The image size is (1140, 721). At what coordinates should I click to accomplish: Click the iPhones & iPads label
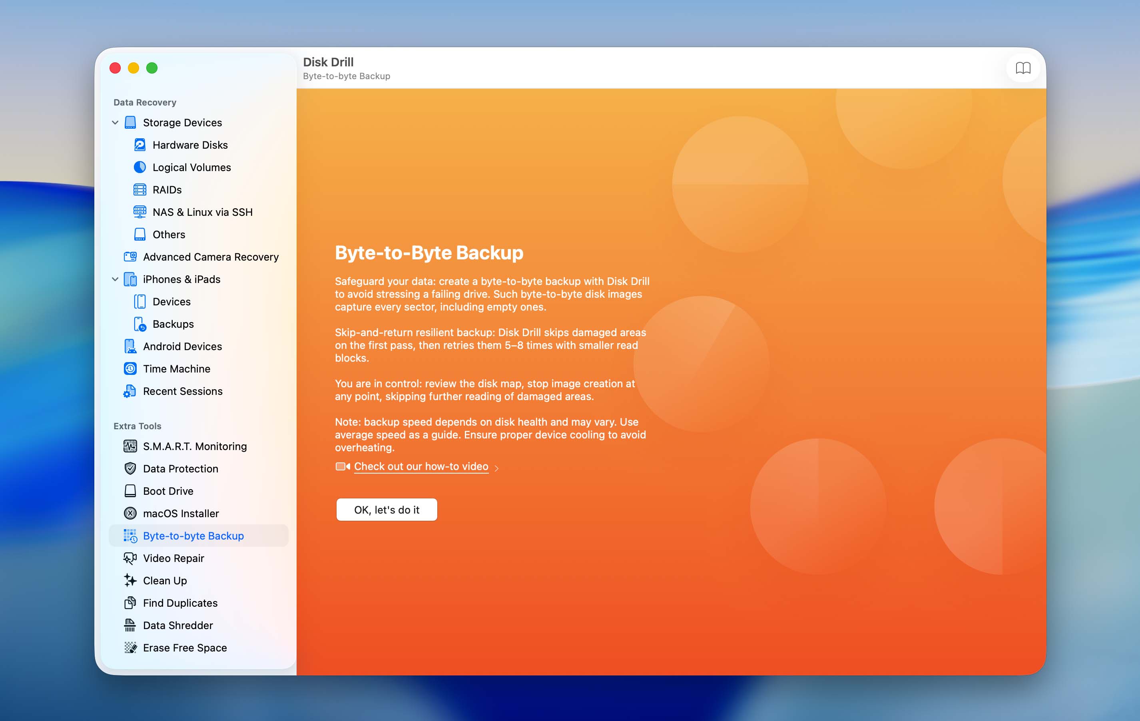pos(182,279)
